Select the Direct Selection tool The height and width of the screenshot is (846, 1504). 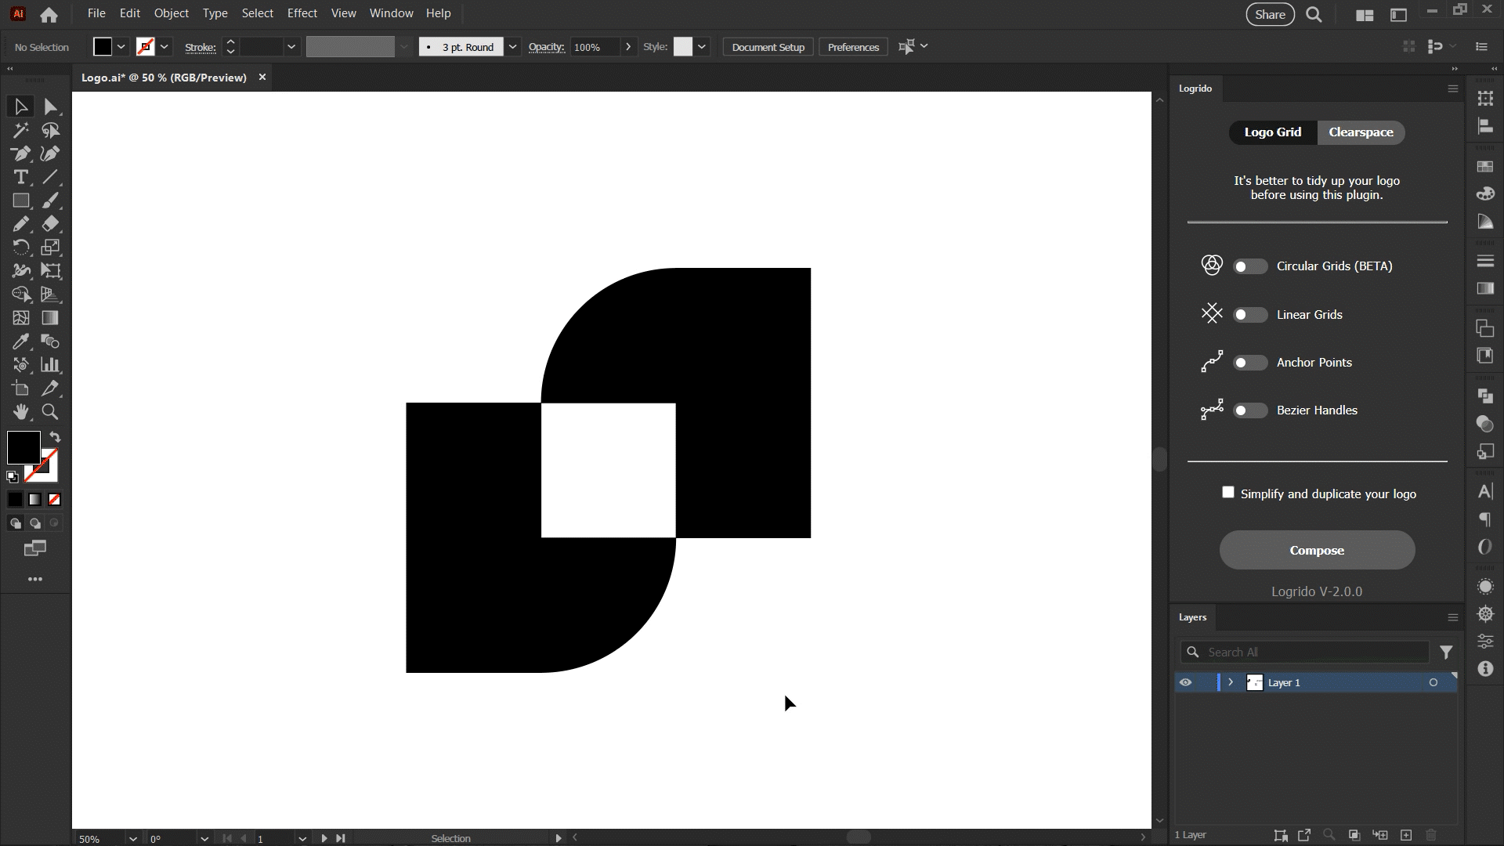(50, 107)
